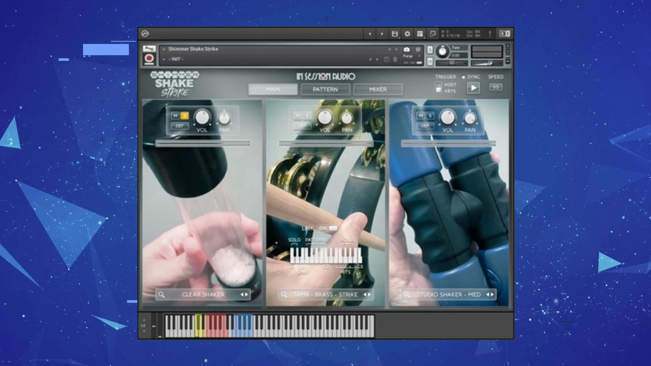Click the previous snapshot arrow on INIT row
This screenshot has width=651, height=366.
pos(371,59)
